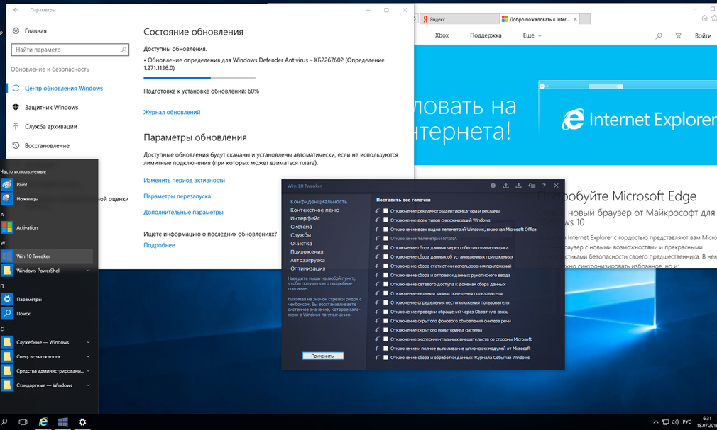Restore default for advertising identifier option via arrow
This screenshot has width=717, height=430.
point(377,211)
